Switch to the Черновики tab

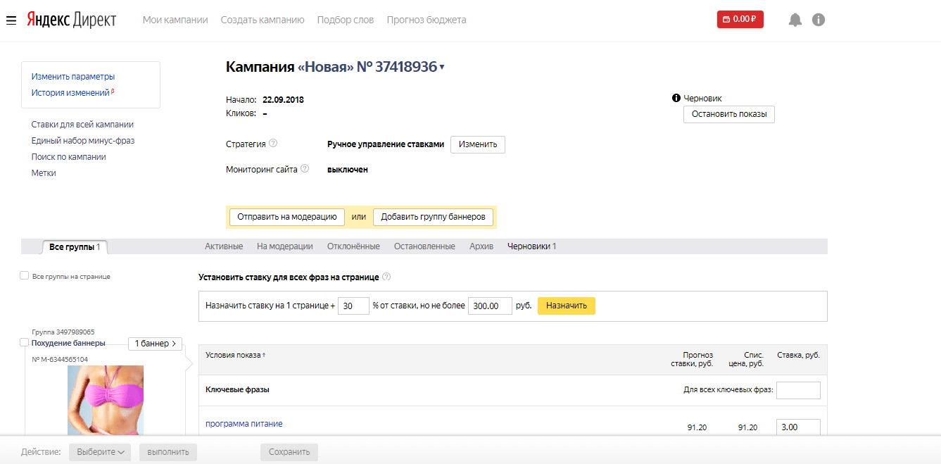pyautogui.click(x=531, y=246)
